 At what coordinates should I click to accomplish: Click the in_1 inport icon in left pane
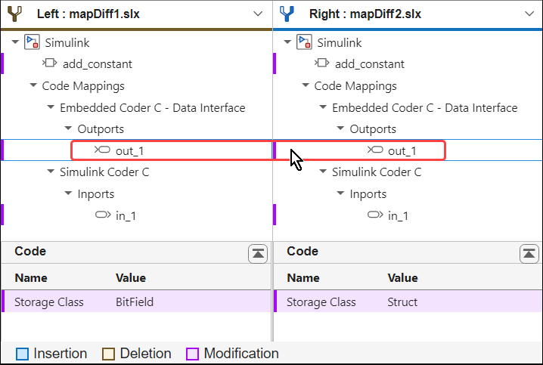click(x=103, y=215)
